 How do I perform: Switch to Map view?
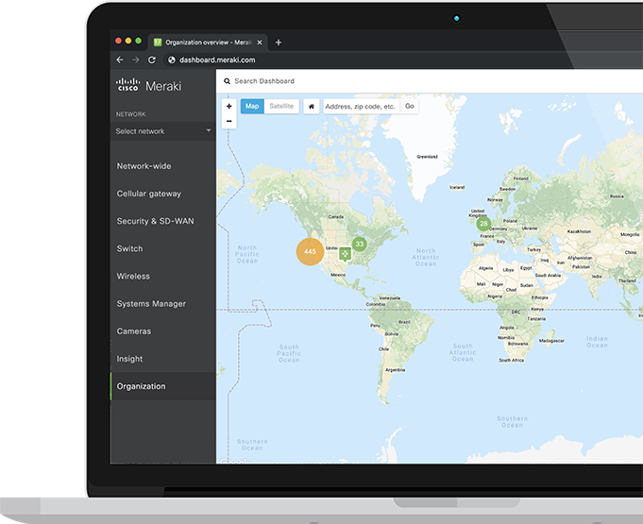coord(252,106)
